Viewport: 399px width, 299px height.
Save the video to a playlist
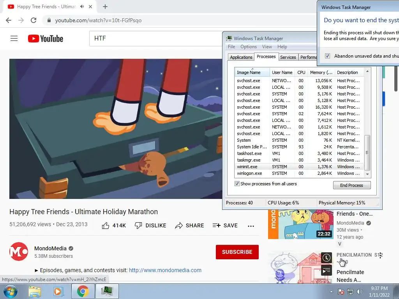coord(225,225)
